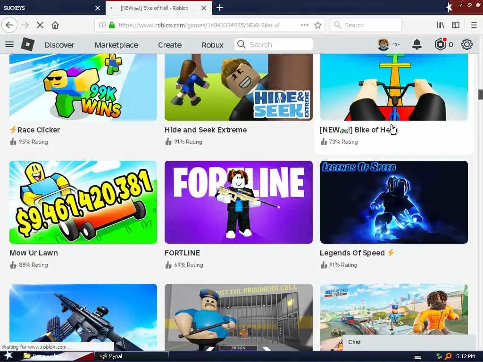
Task: Close the Bike of Hell Roblox tab
Action: pos(204,8)
